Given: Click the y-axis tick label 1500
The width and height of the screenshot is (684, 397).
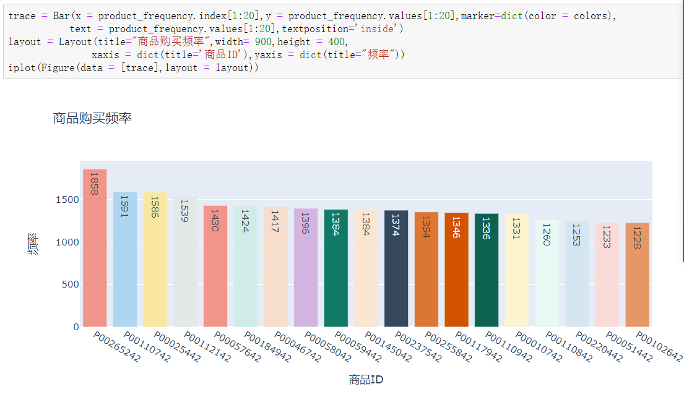Looking at the screenshot, I should point(67,200).
